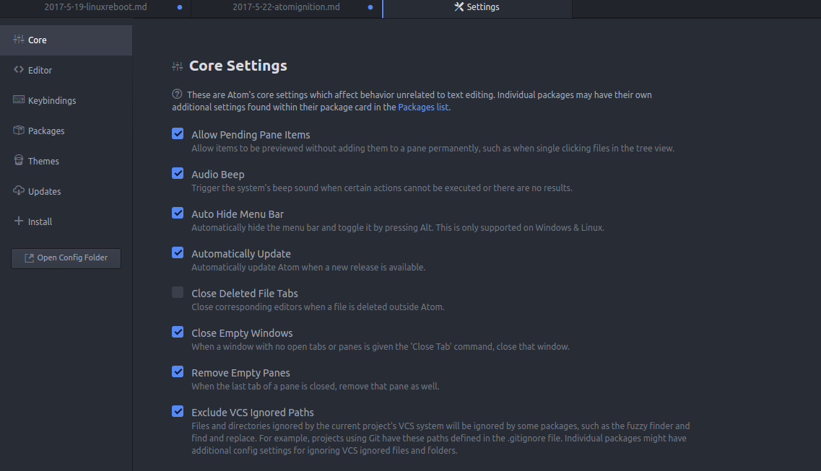
Task: Disable Exclude VCS Ignored Paths checkbox
Action: [178, 411]
